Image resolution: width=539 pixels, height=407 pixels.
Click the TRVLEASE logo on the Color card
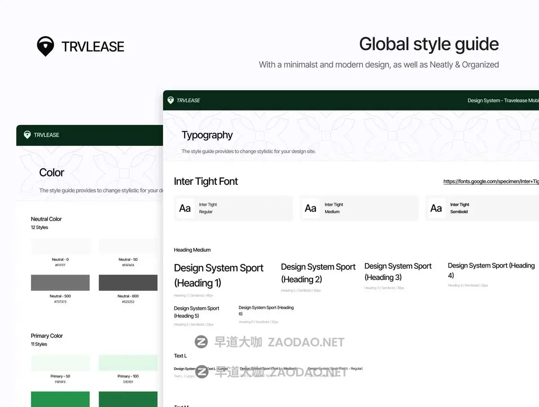tap(28, 135)
